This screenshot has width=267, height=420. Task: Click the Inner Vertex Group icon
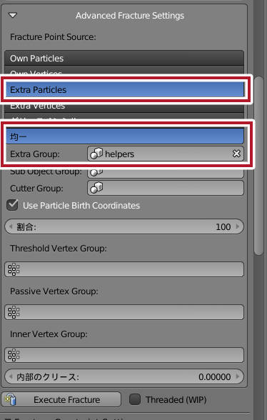(14, 355)
